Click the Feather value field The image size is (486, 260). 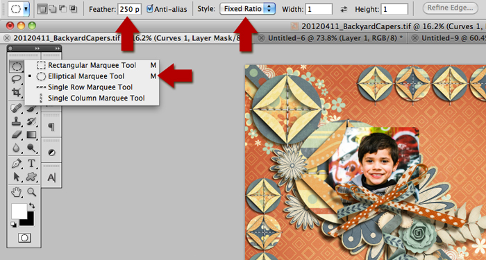(x=130, y=9)
